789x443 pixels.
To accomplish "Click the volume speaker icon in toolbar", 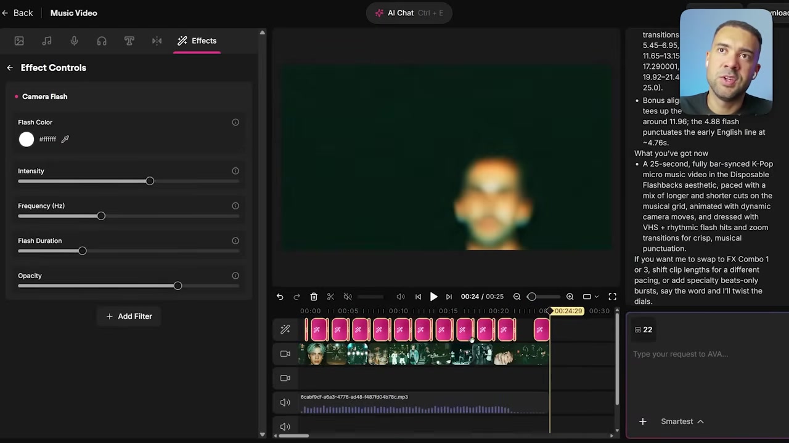I will [x=401, y=297].
